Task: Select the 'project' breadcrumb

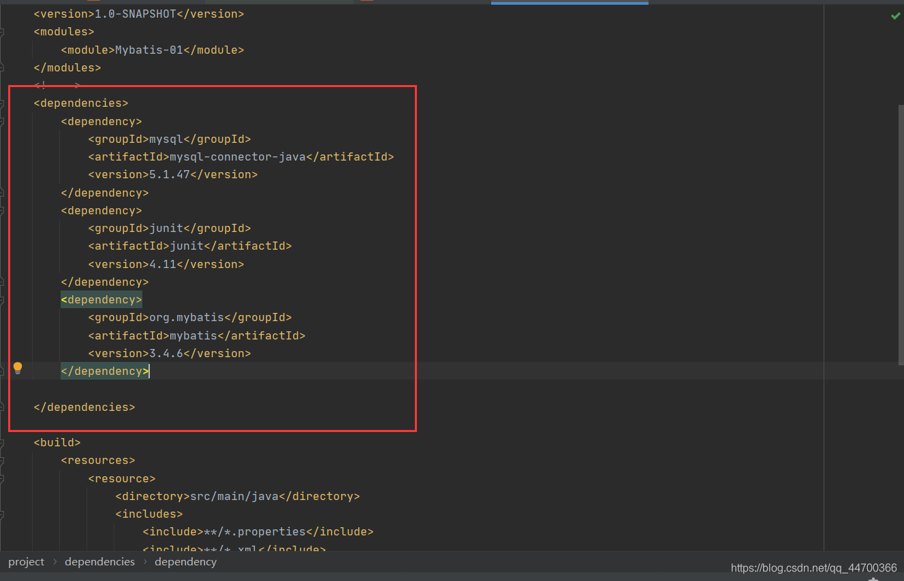Action: (x=26, y=562)
